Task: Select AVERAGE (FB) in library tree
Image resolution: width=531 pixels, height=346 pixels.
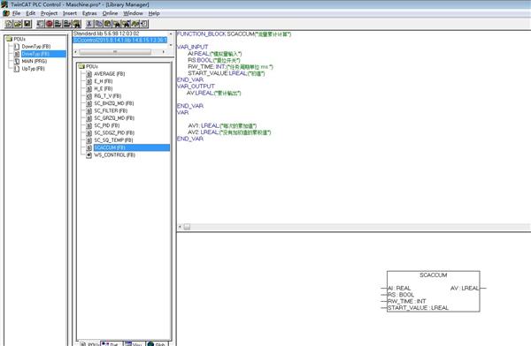Action: (110, 73)
